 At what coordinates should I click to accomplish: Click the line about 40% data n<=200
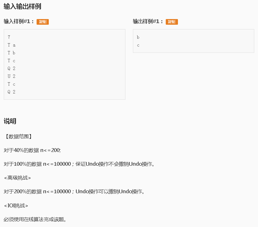pyautogui.click(x=32, y=150)
